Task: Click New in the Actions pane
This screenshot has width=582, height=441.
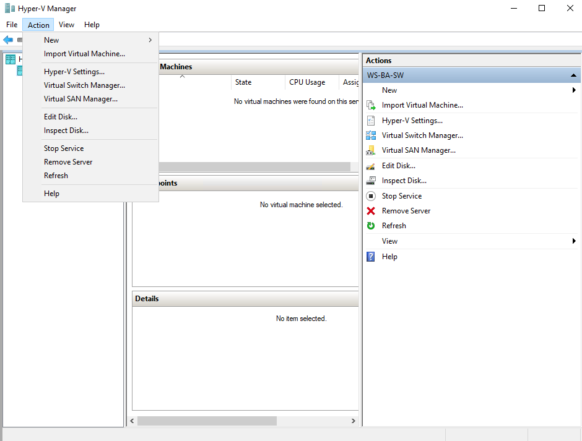Action: [x=389, y=90]
